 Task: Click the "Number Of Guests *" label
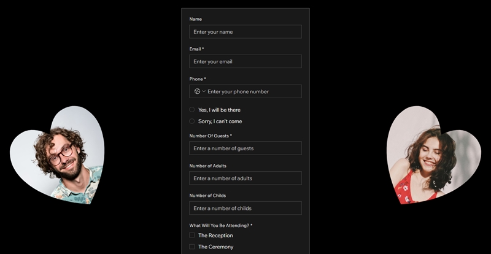point(211,136)
